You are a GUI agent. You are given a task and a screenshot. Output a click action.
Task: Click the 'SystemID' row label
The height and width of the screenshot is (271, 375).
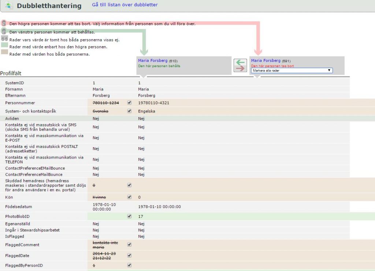pos(15,83)
